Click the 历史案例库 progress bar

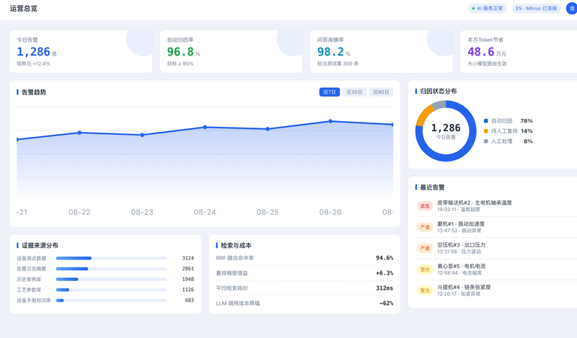[x=111, y=279]
